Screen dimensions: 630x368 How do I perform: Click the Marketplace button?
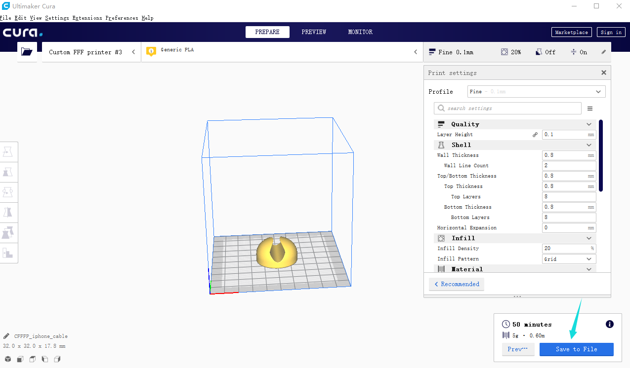click(x=572, y=32)
